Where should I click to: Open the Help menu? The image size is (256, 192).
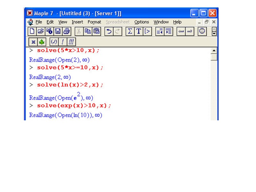tap(177, 22)
